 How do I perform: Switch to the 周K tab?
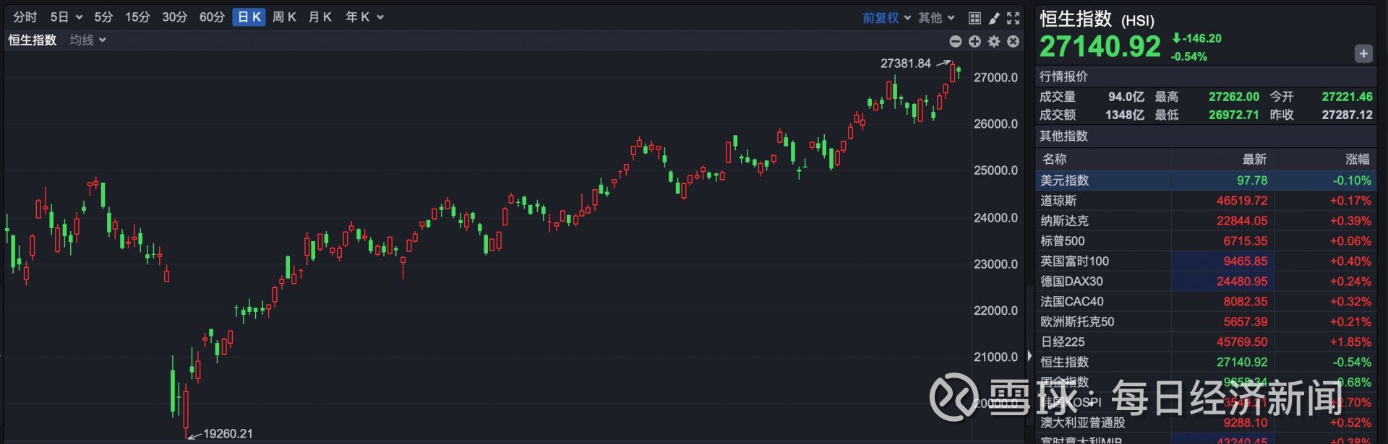(x=284, y=17)
